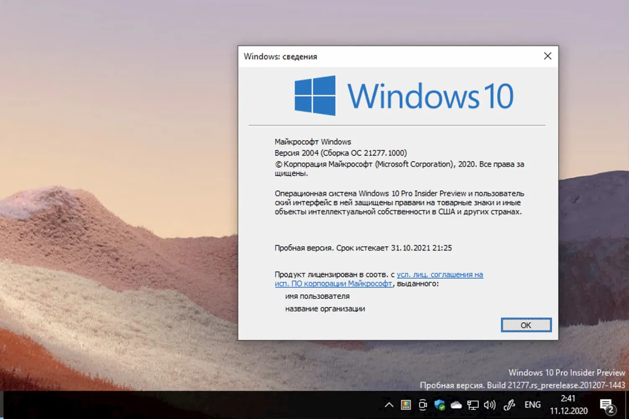Click the colorful program icon in the tray
This screenshot has width=629, height=419.
(405, 405)
